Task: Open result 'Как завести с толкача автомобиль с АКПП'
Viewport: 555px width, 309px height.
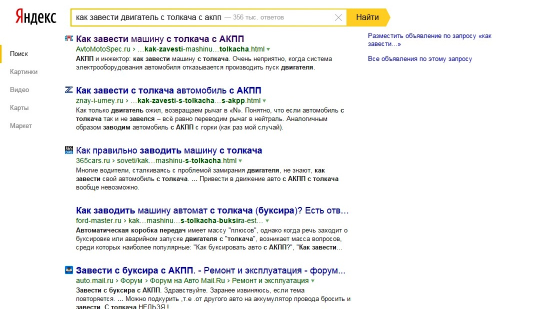Action: 168,90
